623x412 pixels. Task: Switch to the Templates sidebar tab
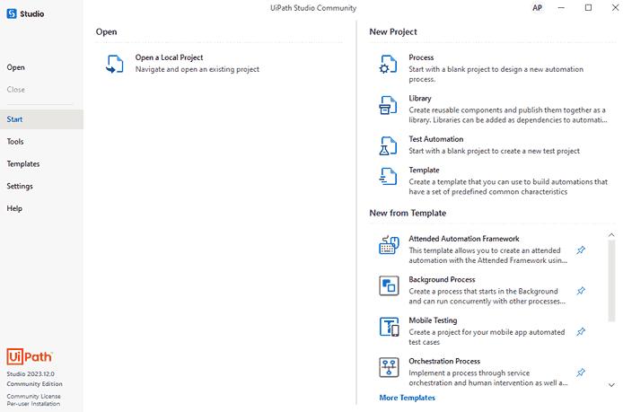(23, 164)
